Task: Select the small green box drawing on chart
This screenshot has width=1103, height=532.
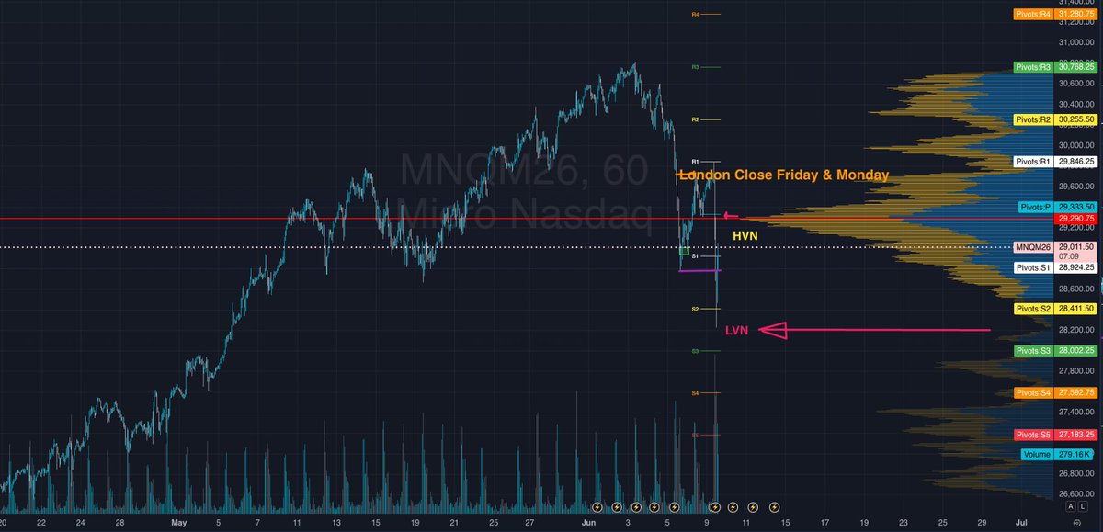Action: [684, 250]
